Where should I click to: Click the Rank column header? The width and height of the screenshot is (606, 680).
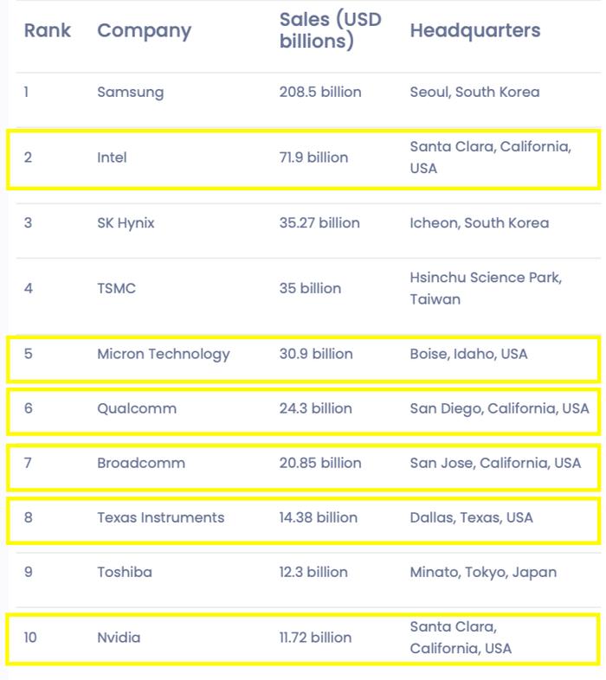(48, 30)
